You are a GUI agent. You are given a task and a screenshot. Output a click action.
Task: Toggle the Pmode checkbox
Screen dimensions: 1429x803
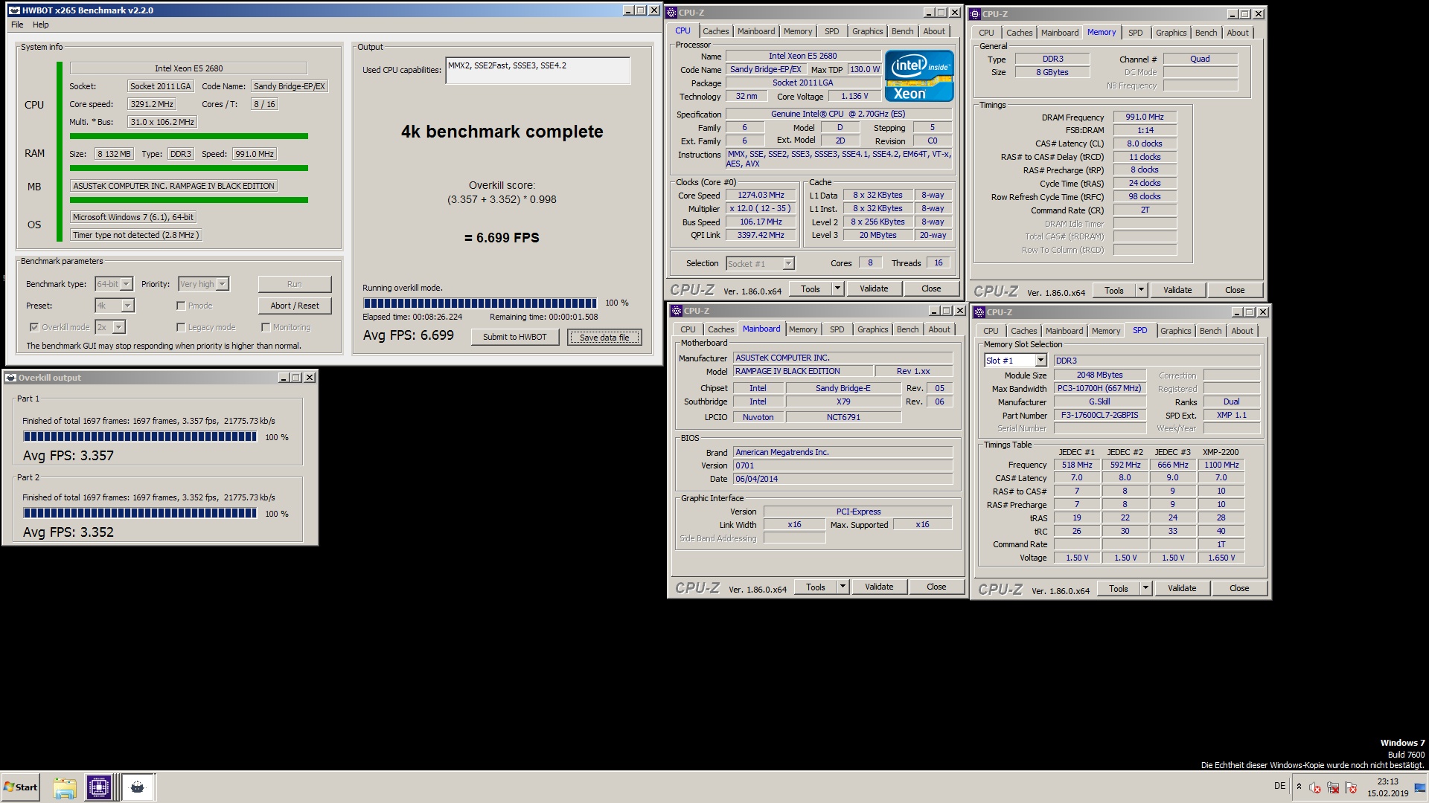click(x=181, y=306)
